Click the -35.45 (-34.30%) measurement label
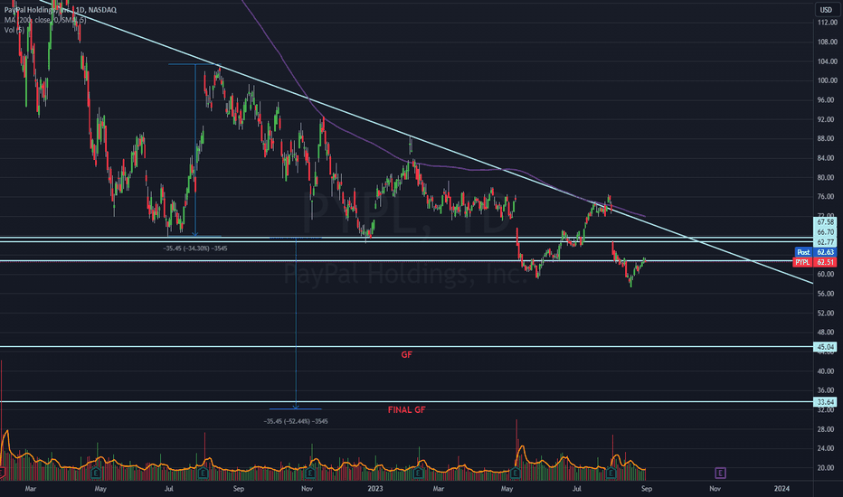843x497 pixels. 195,248
